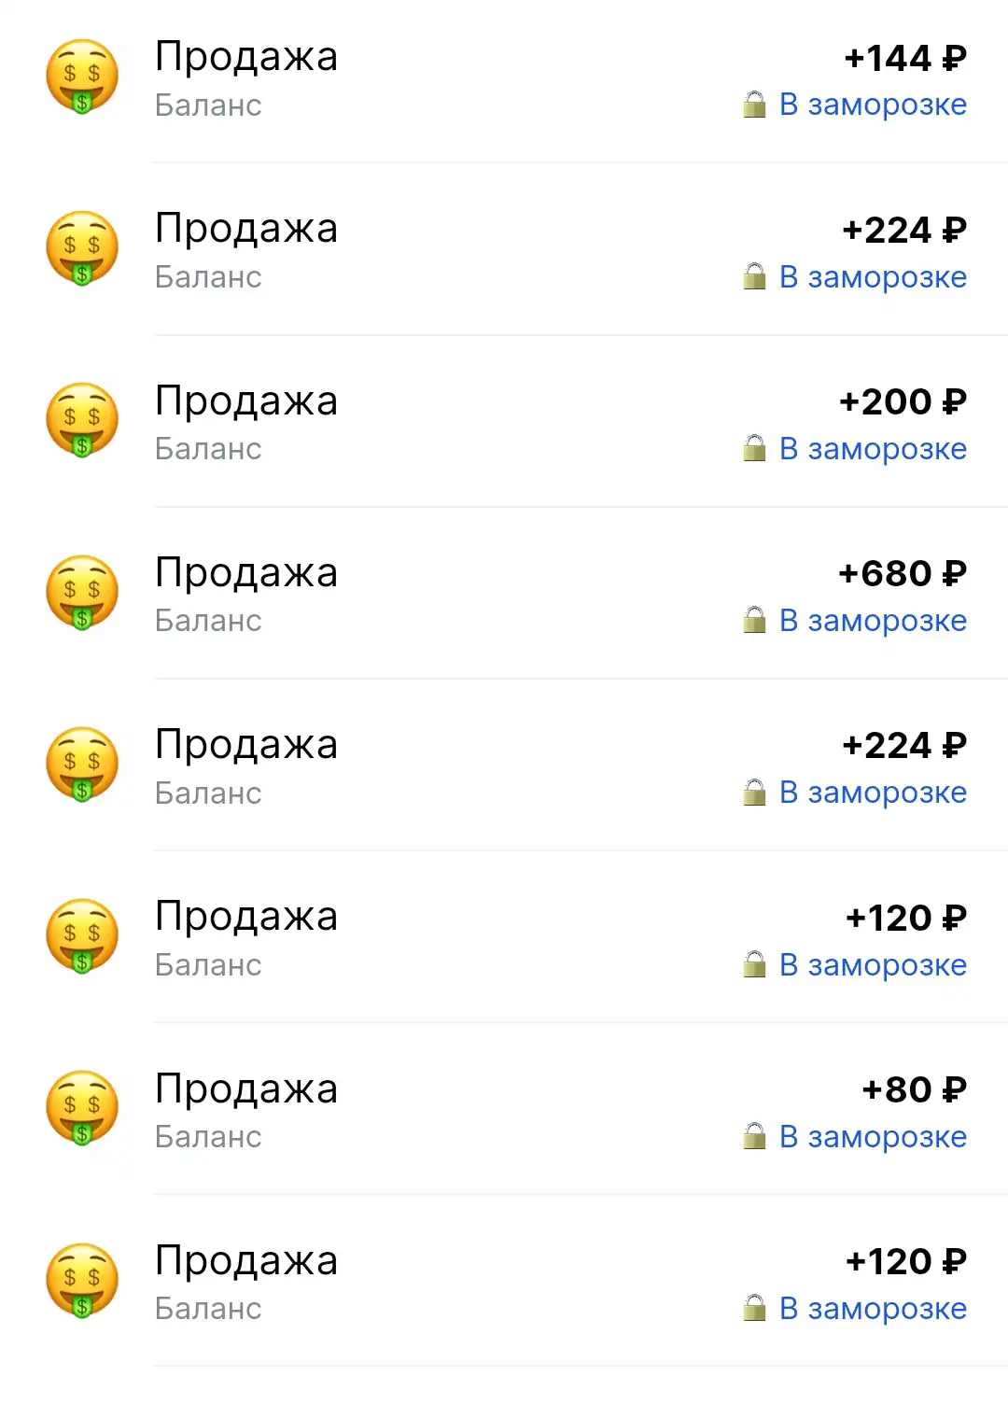Follow the «В заморозке» link under +80 ₽
The width and height of the screenshot is (1008, 1404).
pos(873,1137)
